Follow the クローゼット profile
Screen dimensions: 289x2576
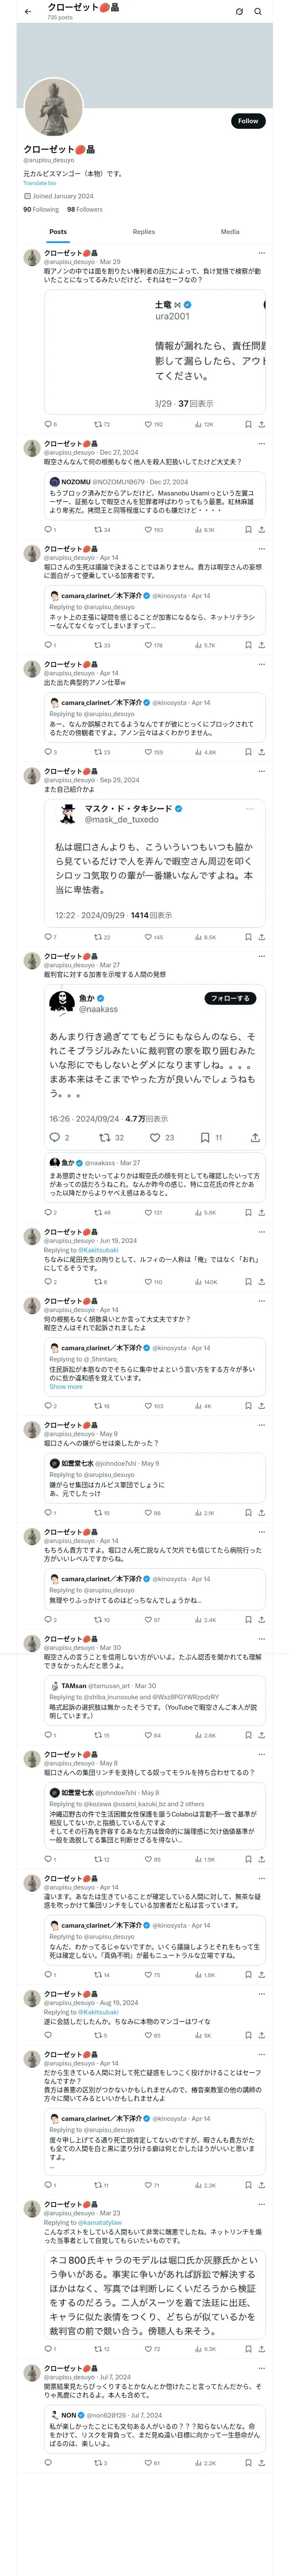(247, 121)
